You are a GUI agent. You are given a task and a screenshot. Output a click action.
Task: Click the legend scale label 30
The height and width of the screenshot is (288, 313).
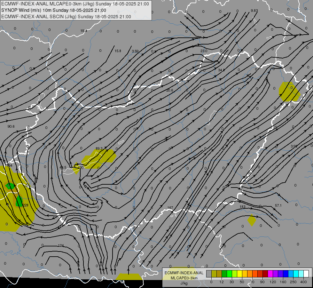(x=232, y=282)
